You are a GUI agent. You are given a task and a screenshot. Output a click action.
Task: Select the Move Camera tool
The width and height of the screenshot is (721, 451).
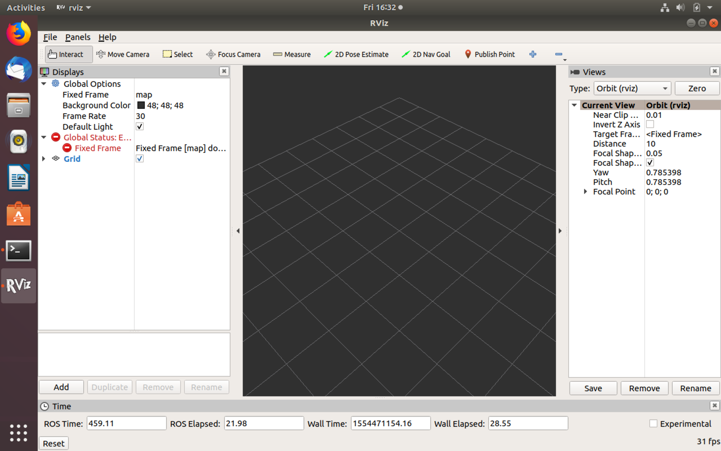point(123,54)
